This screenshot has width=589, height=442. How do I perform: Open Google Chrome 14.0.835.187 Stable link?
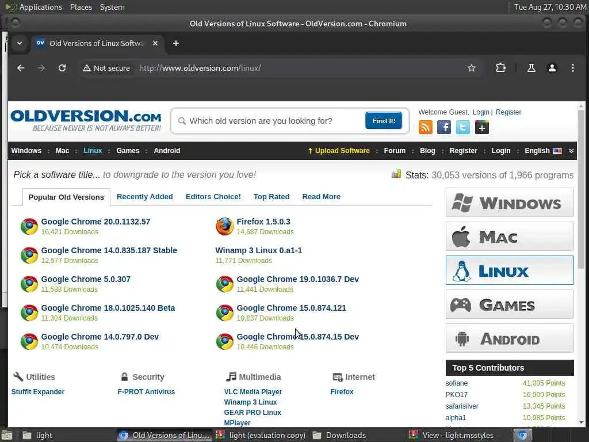[x=109, y=250]
